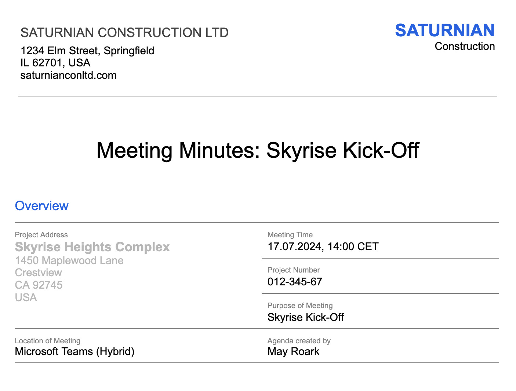Click the Meeting Time field label

coord(290,235)
